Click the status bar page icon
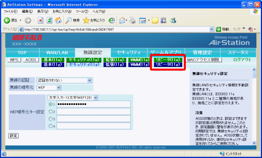This screenshot has width=262, height=158. 4,154
